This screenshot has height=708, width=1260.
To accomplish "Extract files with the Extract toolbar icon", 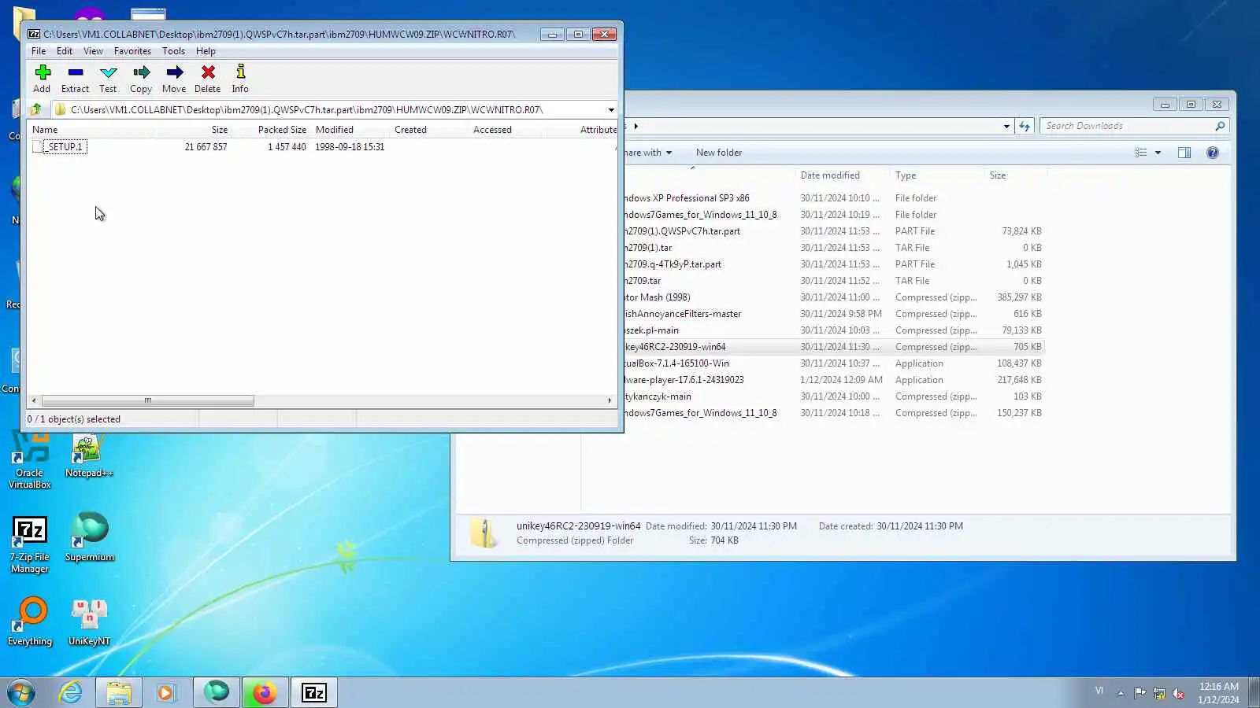I will click(75, 79).
